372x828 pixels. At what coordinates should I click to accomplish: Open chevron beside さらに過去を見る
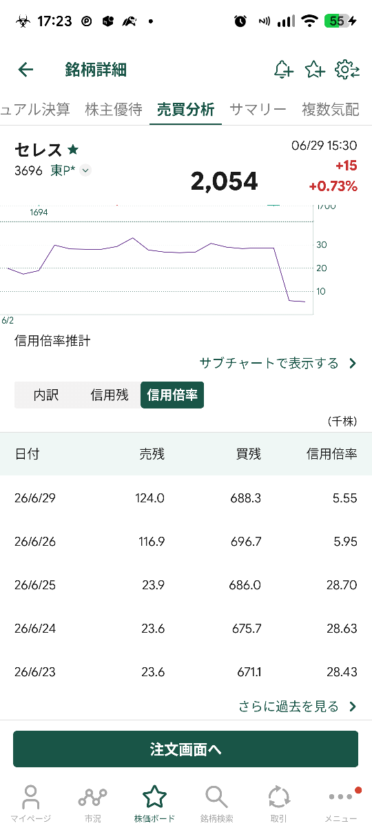(x=353, y=707)
